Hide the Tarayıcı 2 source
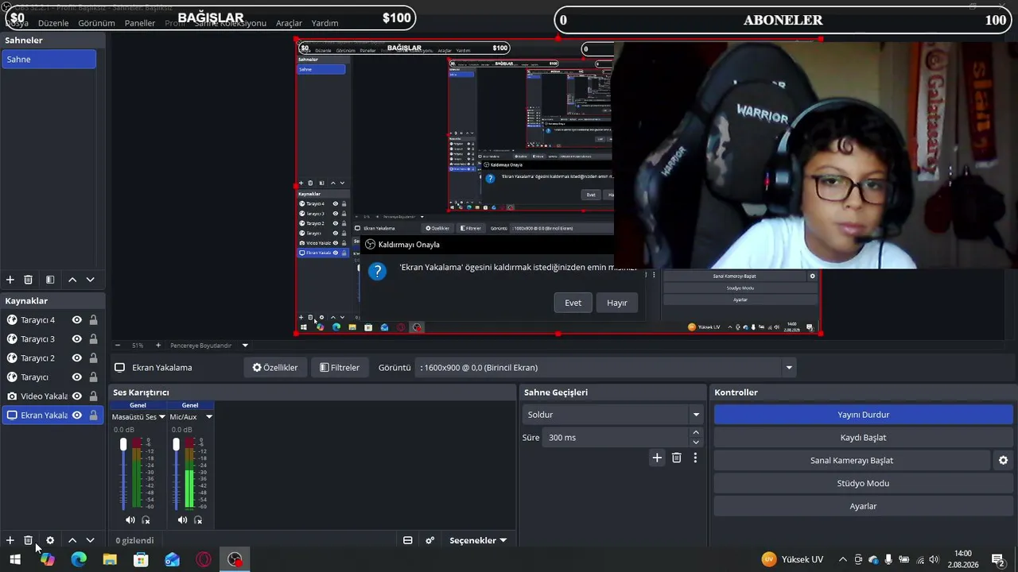Viewport: 1018px width, 572px height. pyautogui.click(x=77, y=358)
